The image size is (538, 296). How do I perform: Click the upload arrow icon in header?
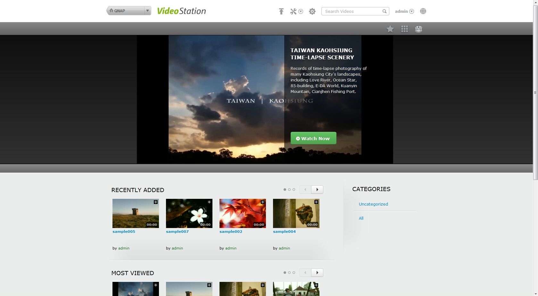point(281,12)
